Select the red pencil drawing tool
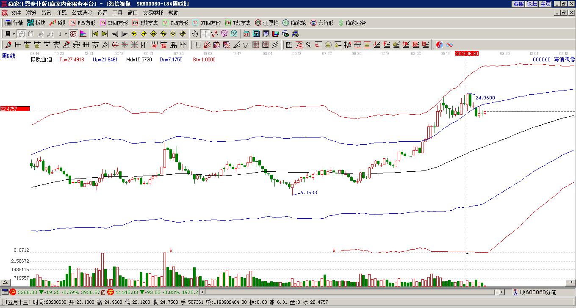The image size is (576, 308). pyautogui.click(x=8, y=44)
